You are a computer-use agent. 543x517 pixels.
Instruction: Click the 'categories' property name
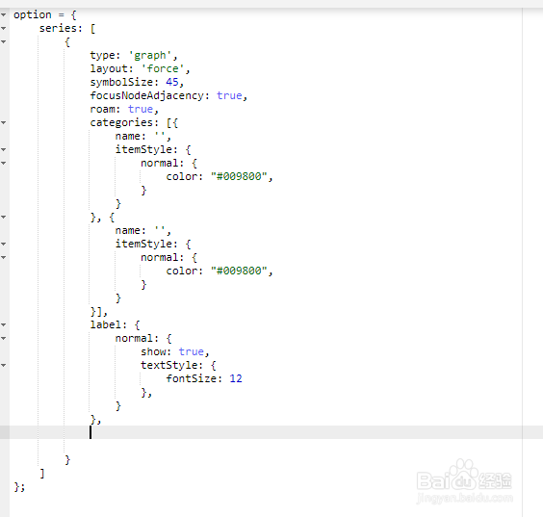(x=121, y=122)
